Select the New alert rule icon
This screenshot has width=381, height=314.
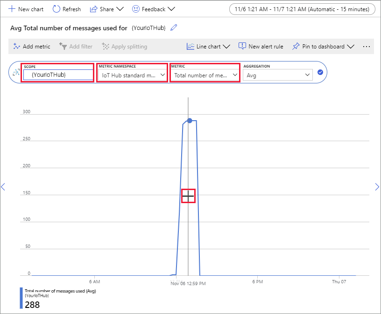point(242,46)
